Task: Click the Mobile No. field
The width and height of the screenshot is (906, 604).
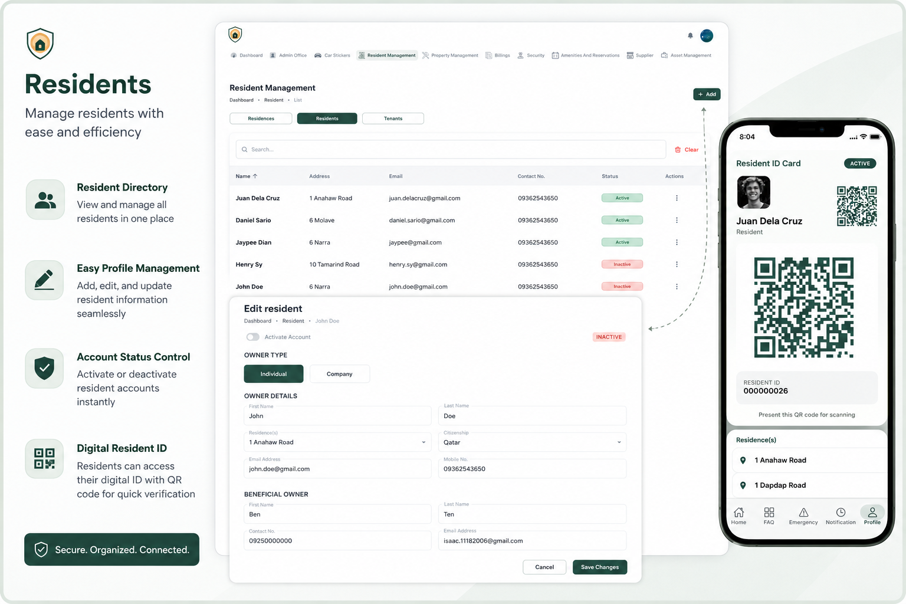Action: tap(532, 469)
